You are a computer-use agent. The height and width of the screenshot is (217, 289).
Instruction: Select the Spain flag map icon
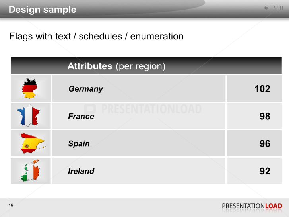coord(31,143)
